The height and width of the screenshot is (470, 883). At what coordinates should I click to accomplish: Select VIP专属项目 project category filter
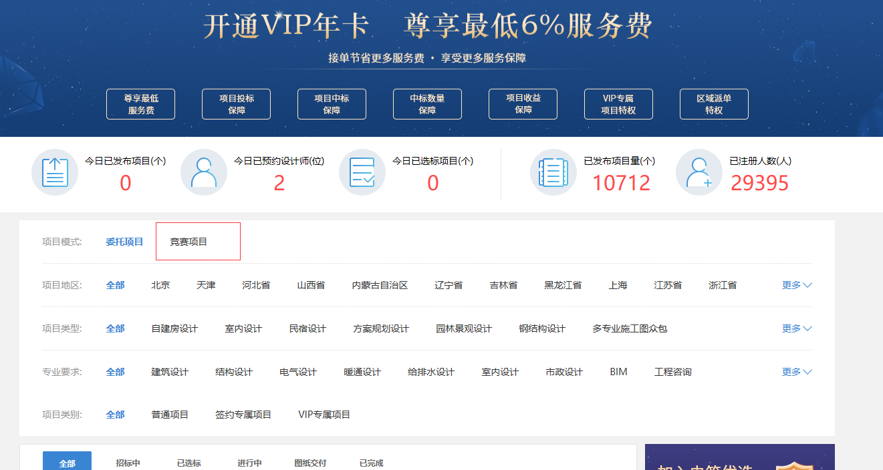pos(324,415)
